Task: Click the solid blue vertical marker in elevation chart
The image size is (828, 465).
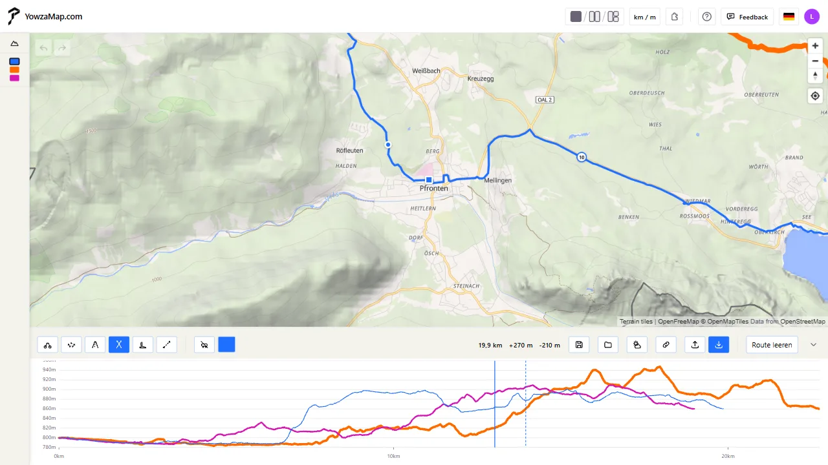Action: point(495,404)
